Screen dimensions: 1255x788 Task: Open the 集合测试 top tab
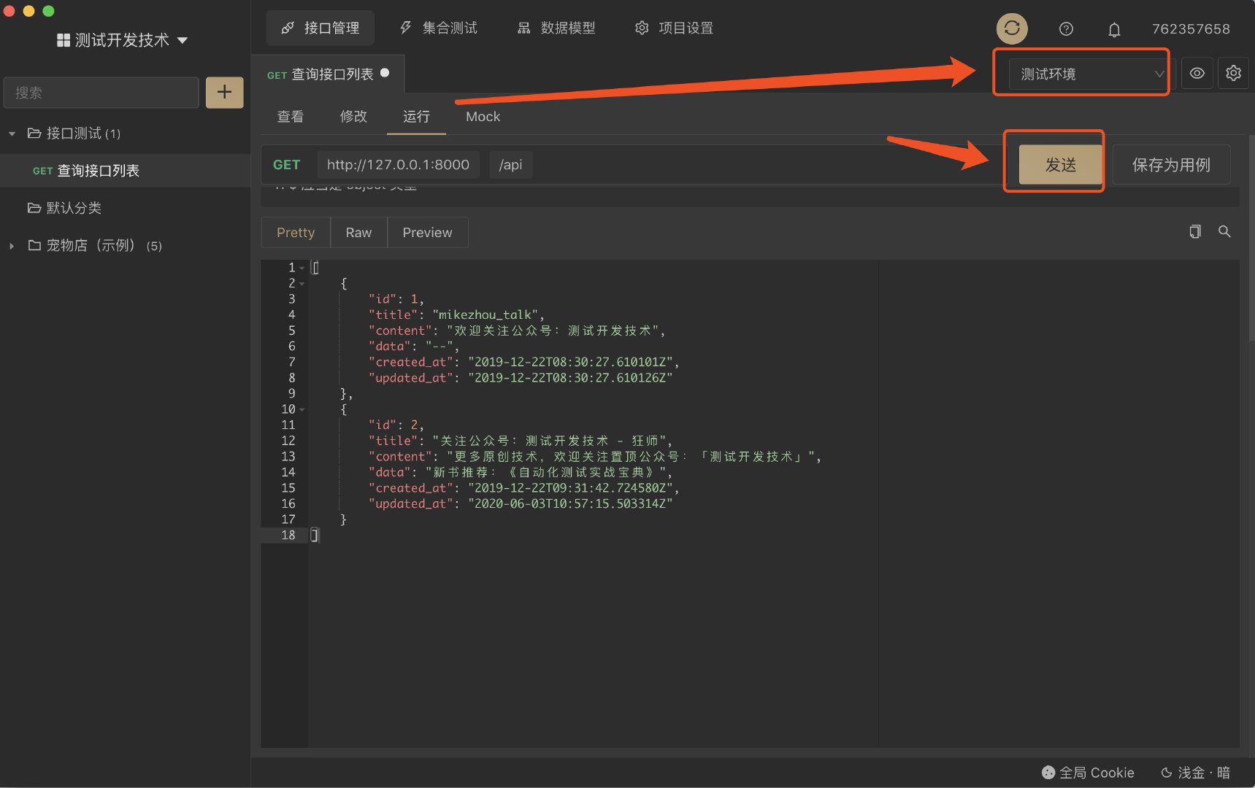tap(438, 28)
